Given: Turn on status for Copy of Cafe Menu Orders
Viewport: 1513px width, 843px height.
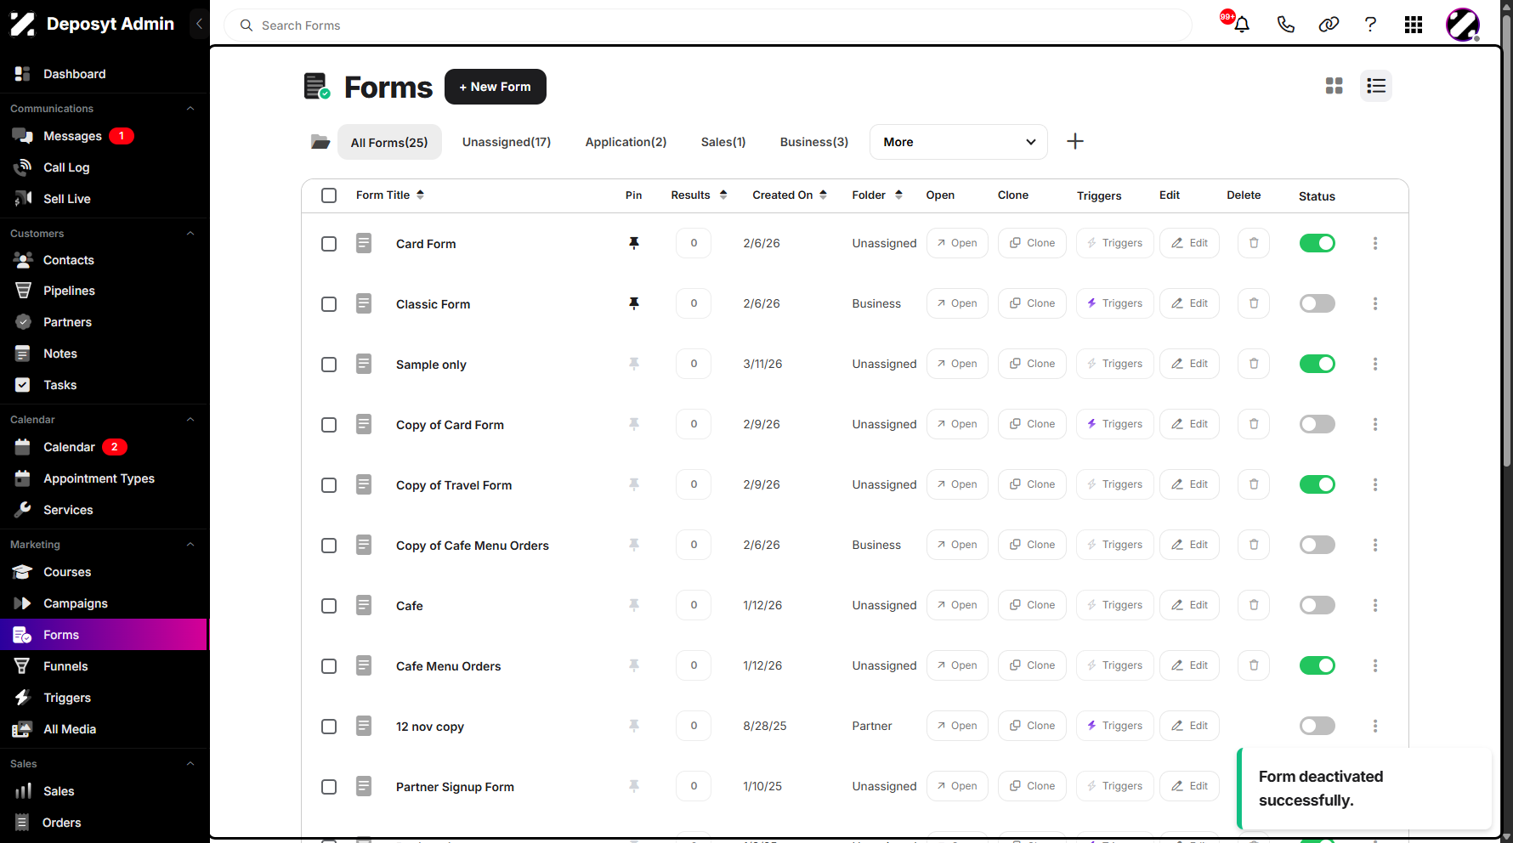Looking at the screenshot, I should (x=1317, y=545).
